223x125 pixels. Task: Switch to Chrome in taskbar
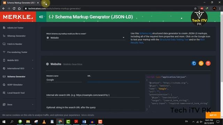click(x=60, y=122)
